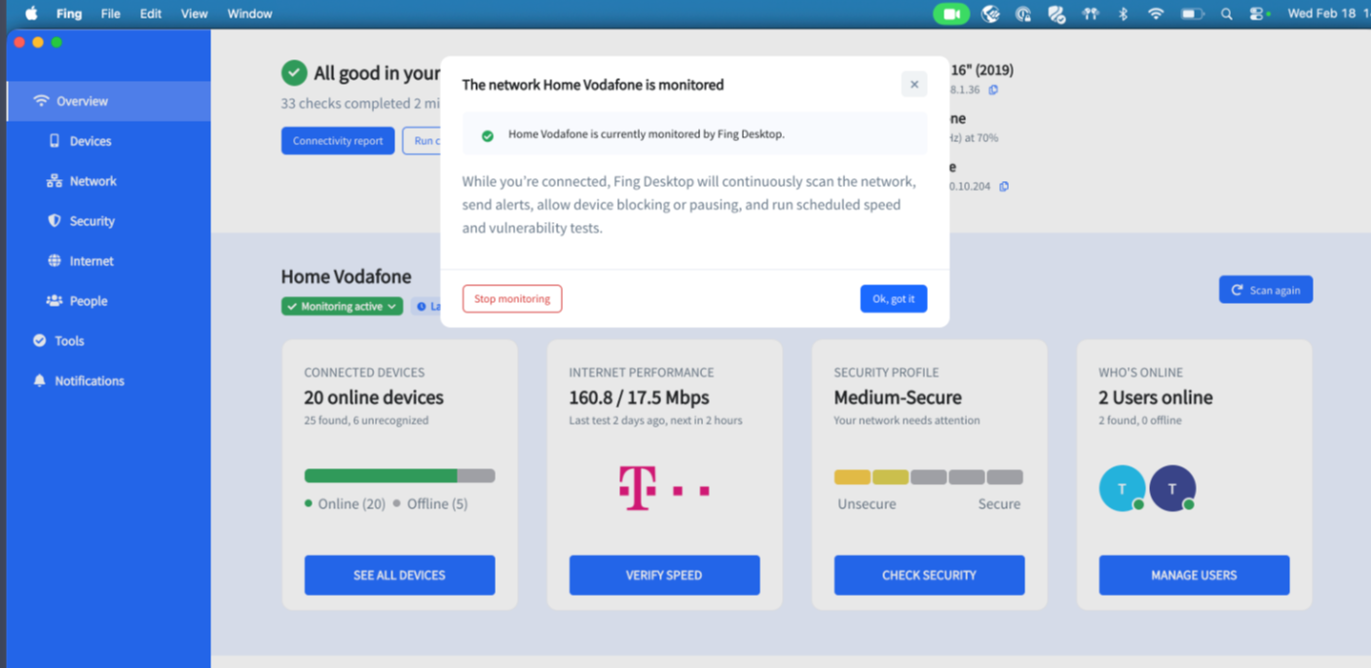This screenshot has width=1371, height=668.
Task: Confirm with Ok, got it button
Action: [893, 299]
